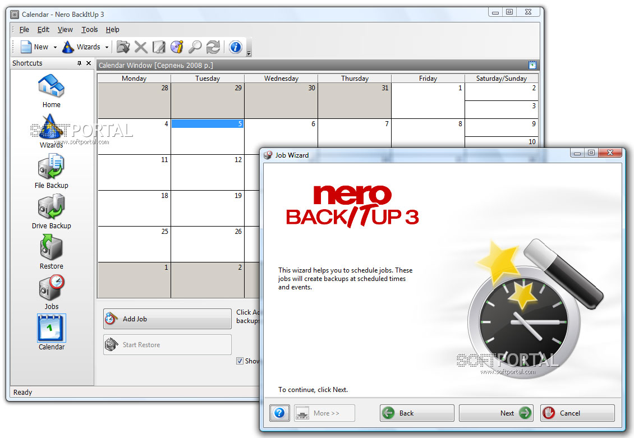Click the magnifier search toolbar icon
The width and height of the screenshot is (634, 438).
point(195,47)
